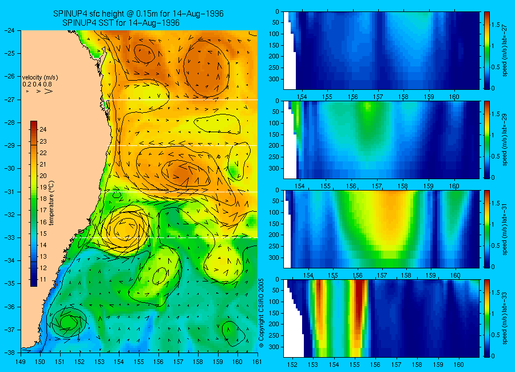
Task: Click the '-31' latitude tick on the map axis
Action: (10, 192)
